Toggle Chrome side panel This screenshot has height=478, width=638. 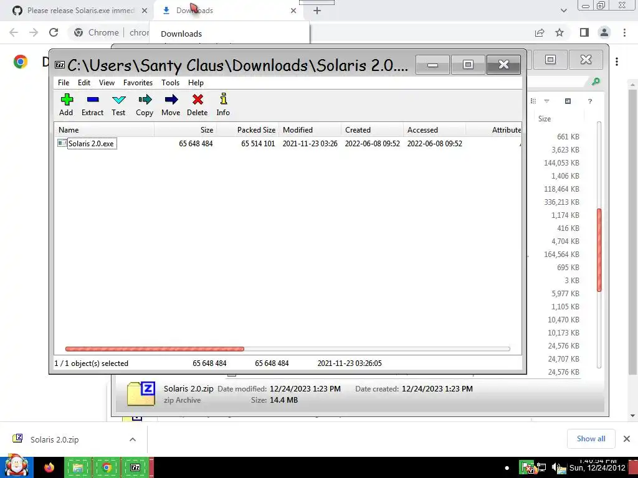click(x=584, y=32)
